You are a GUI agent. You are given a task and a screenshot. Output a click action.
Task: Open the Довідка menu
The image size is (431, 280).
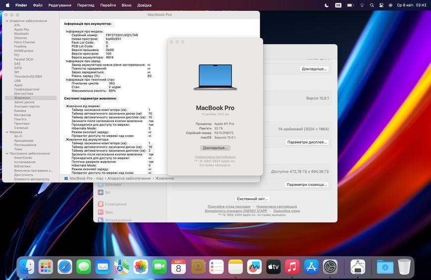144,5
